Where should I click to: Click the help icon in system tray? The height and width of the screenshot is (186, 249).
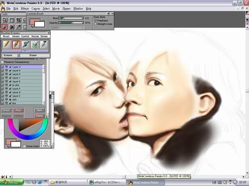coord(225,182)
